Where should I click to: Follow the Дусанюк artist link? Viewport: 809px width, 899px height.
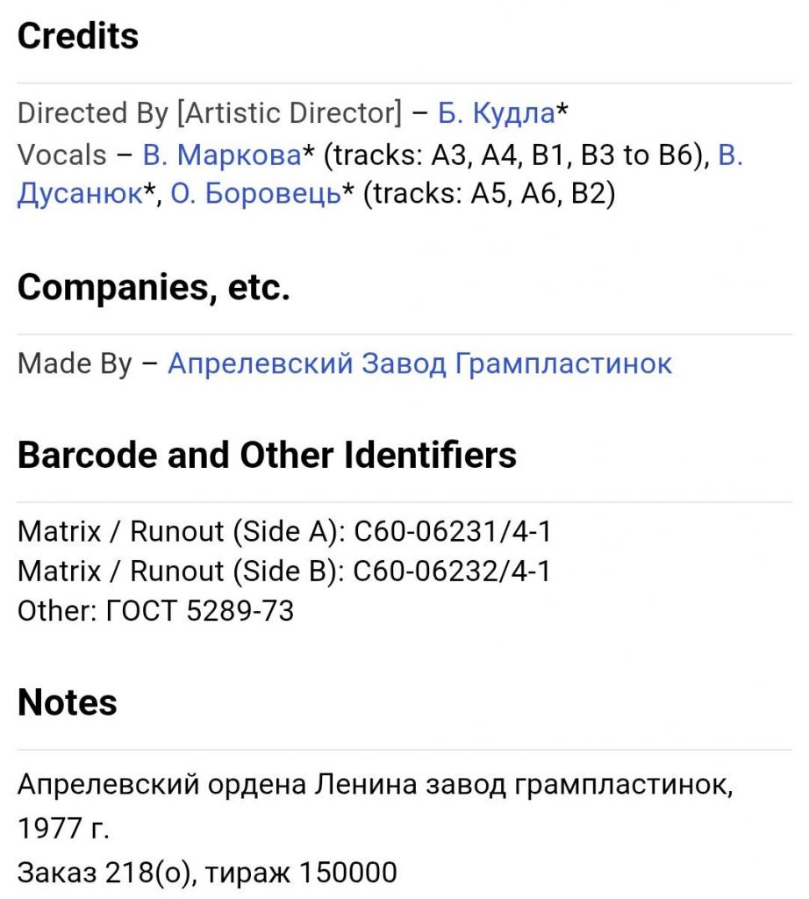pyautogui.click(x=79, y=195)
